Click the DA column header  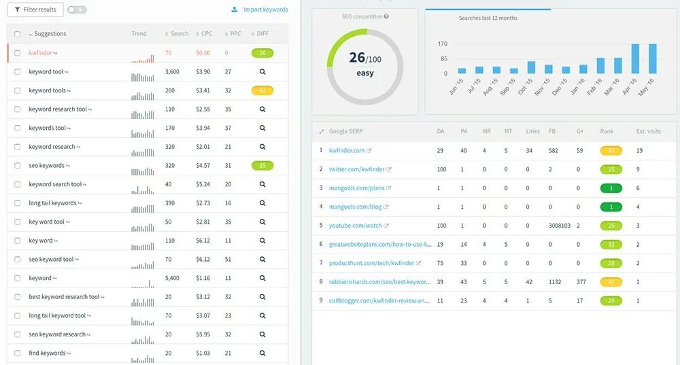(x=441, y=131)
